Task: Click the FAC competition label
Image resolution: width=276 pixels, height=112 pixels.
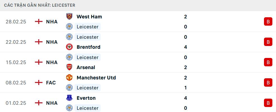Action: (51, 82)
